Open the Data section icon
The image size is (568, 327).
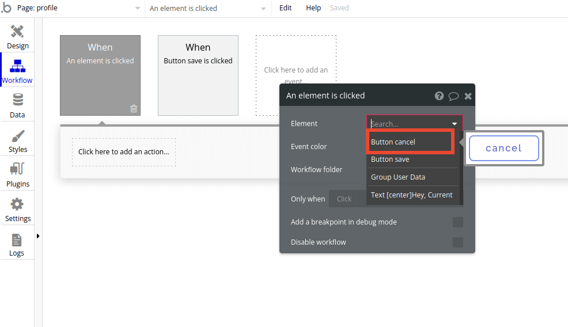point(17,101)
